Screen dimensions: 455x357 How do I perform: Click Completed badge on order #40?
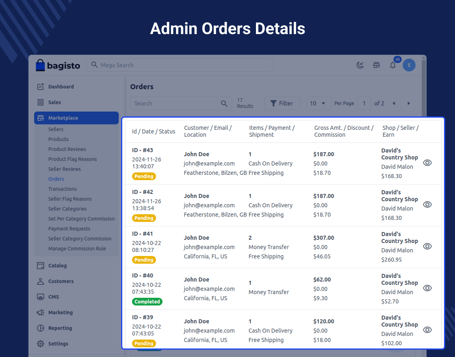click(x=147, y=302)
